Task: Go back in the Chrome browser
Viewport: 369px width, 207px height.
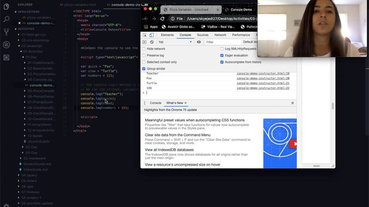Action: point(146,18)
